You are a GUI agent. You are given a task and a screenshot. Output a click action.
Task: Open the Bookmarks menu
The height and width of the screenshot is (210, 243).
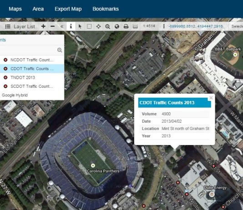click(106, 9)
